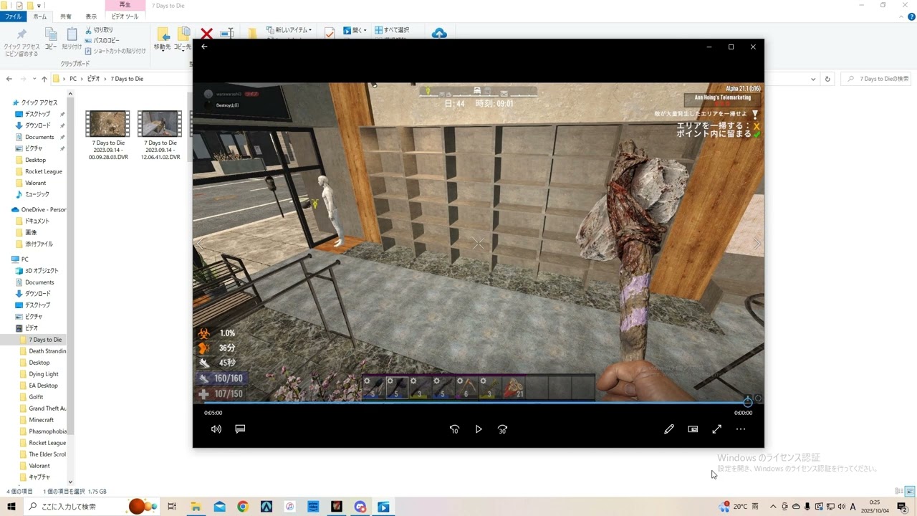Click すべて選択 in the ribbon
917x516 pixels.
click(x=392, y=30)
